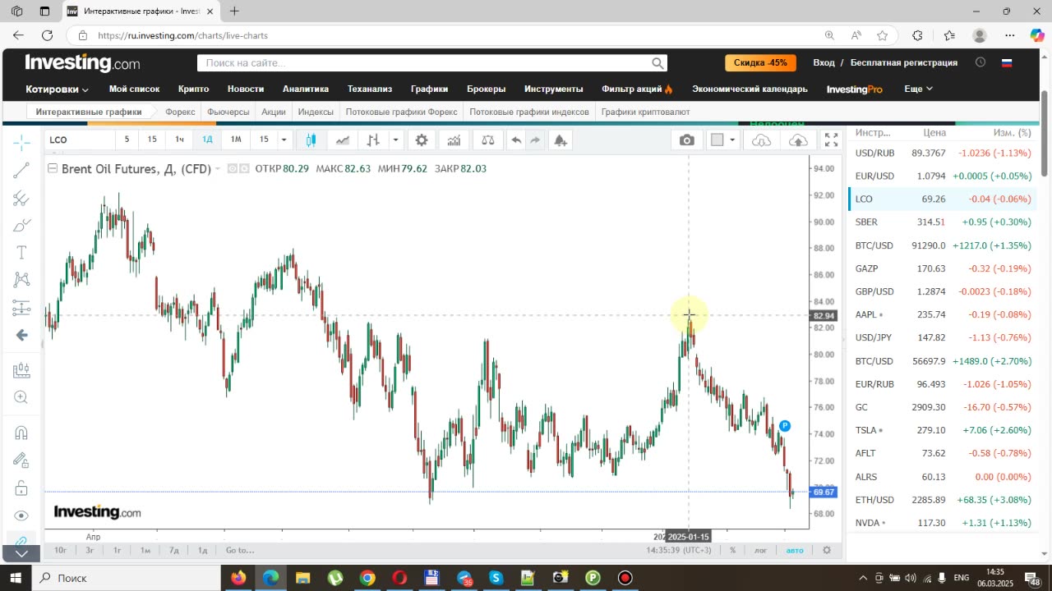This screenshot has width=1052, height=591.
Task: Select candlestick chart style
Action: coord(311,140)
